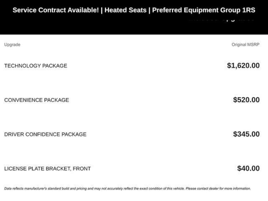This screenshot has height=201, width=268.
Task: Click the pipe separator after "Heated Seats"
Action: 149,10
